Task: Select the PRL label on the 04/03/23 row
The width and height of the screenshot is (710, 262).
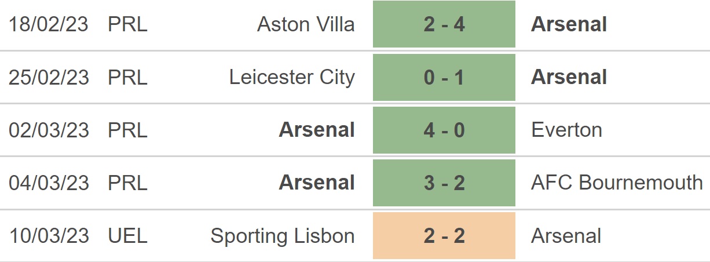Action: [x=127, y=183]
